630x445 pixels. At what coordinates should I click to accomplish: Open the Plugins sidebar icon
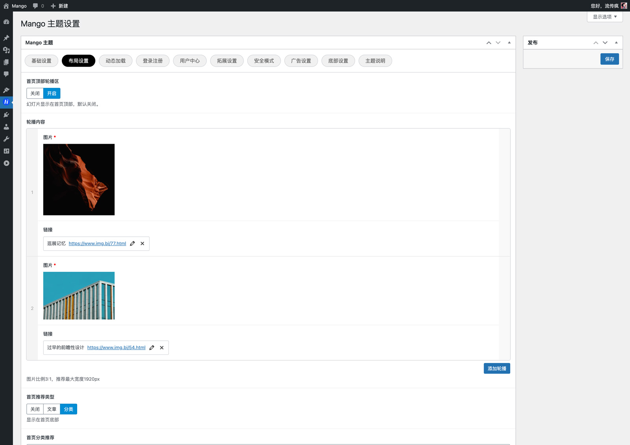6,115
